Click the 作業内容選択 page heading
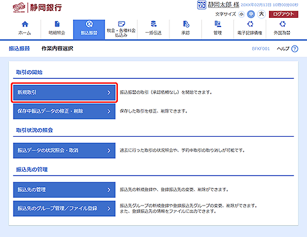Image resolution: width=307 pixels, height=237 pixels. (x=57, y=49)
